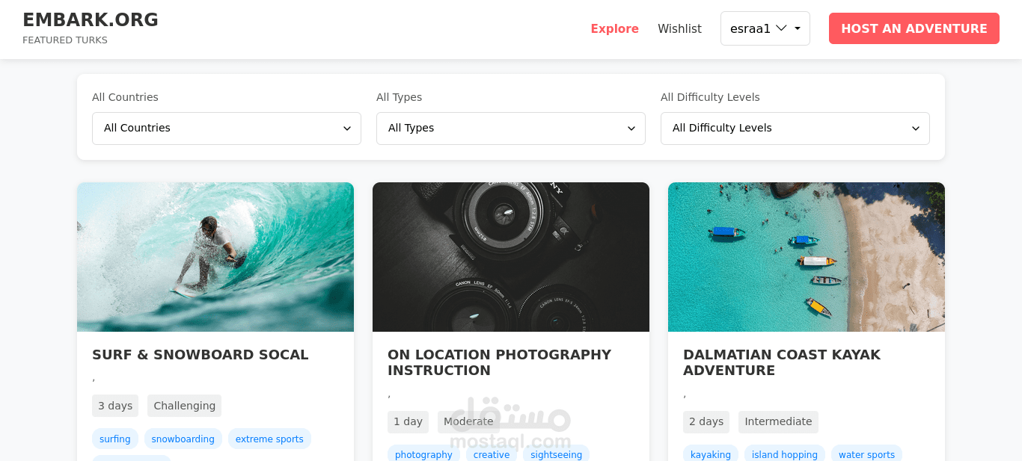This screenshot has width=1022, height=461.
Task: Go to the Wishlist page
Action: coord(679,28)
